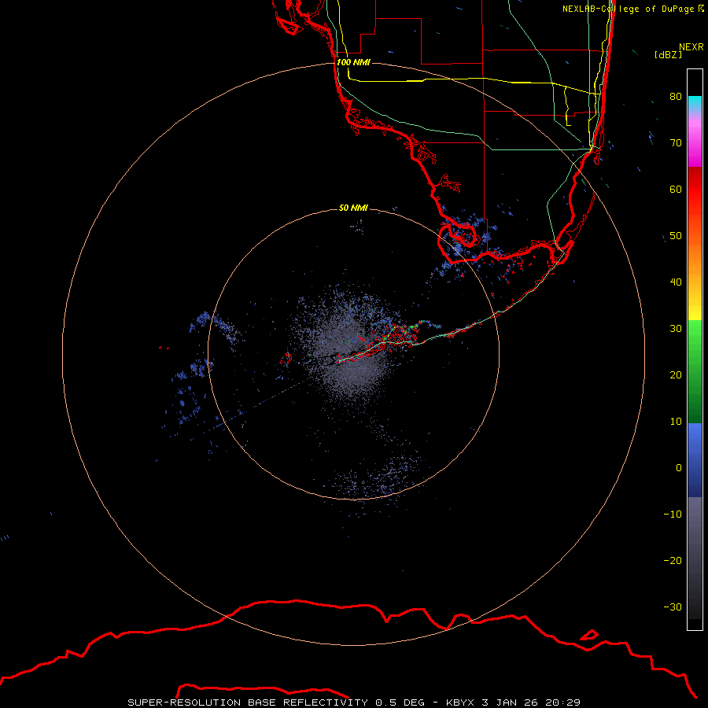Click the 60 dBZ scale value
708x708 pixels.
coord(676,189)
